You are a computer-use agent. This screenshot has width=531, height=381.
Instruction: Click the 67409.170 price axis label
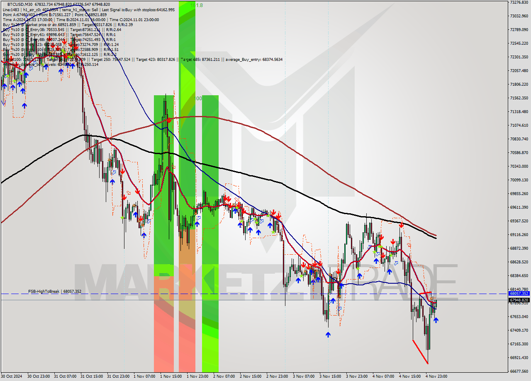click(x=519, y=330)
